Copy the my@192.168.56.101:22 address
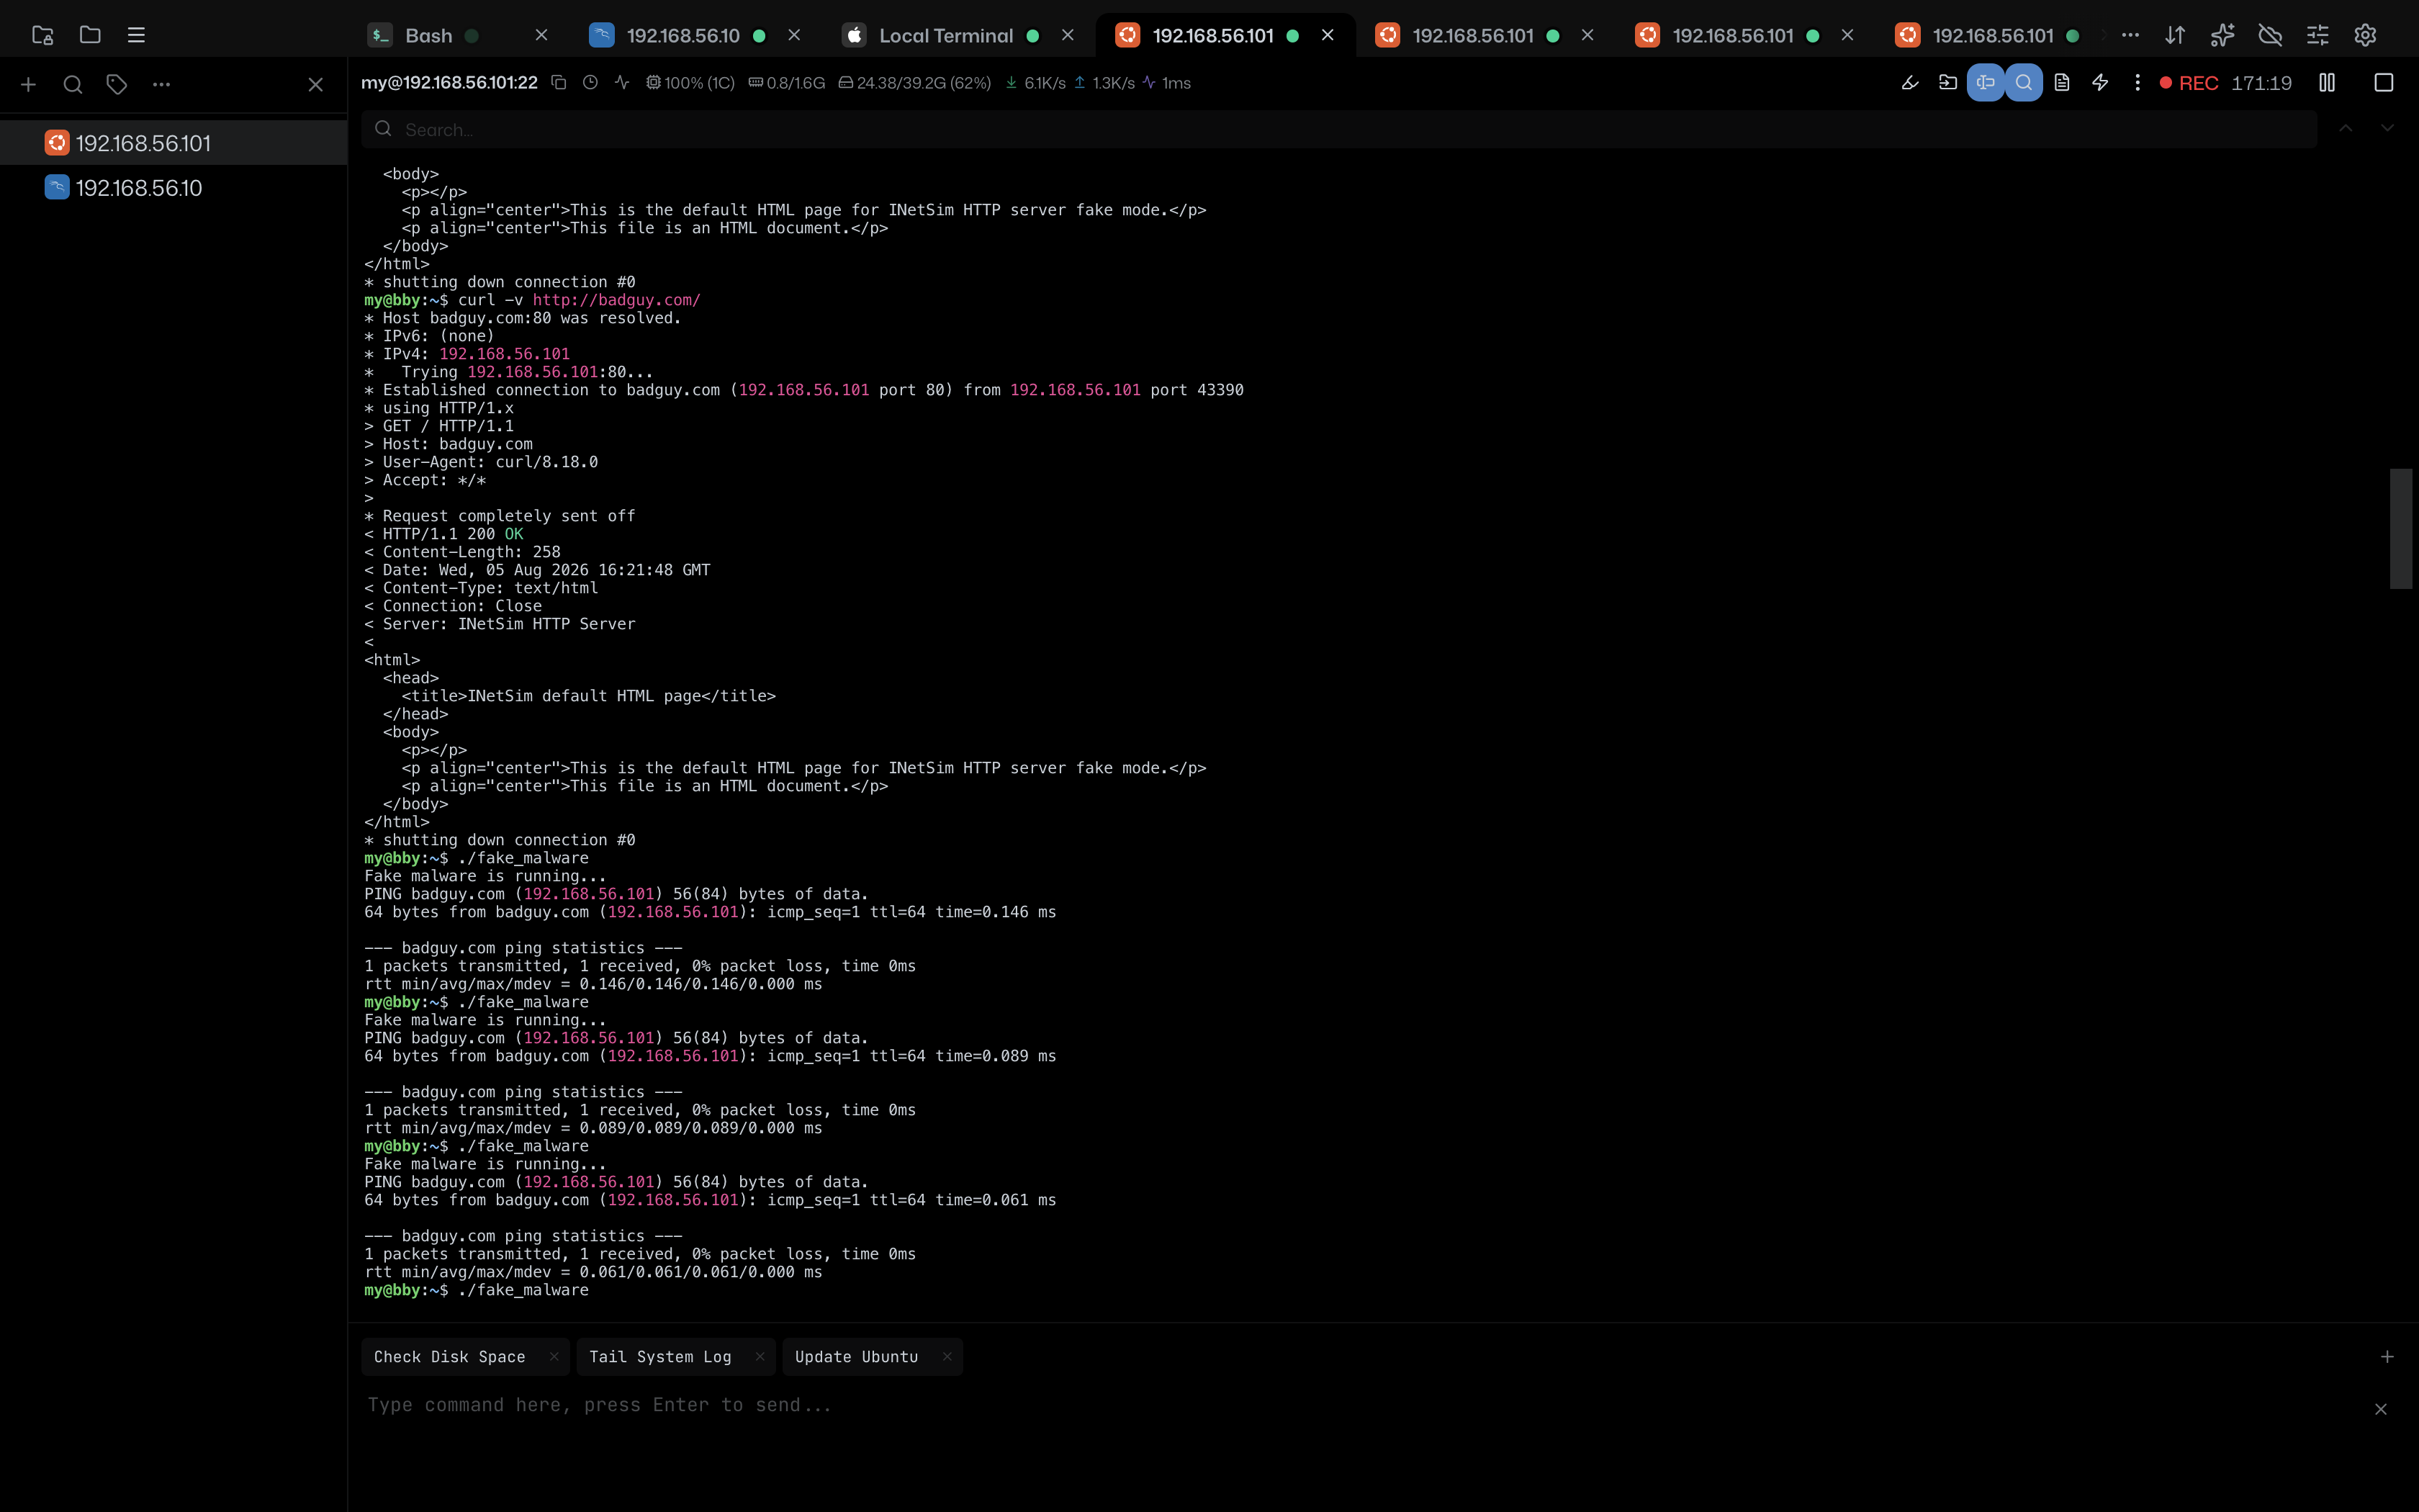Viewport: 2419px width, 1512px height. click(559, 83)
